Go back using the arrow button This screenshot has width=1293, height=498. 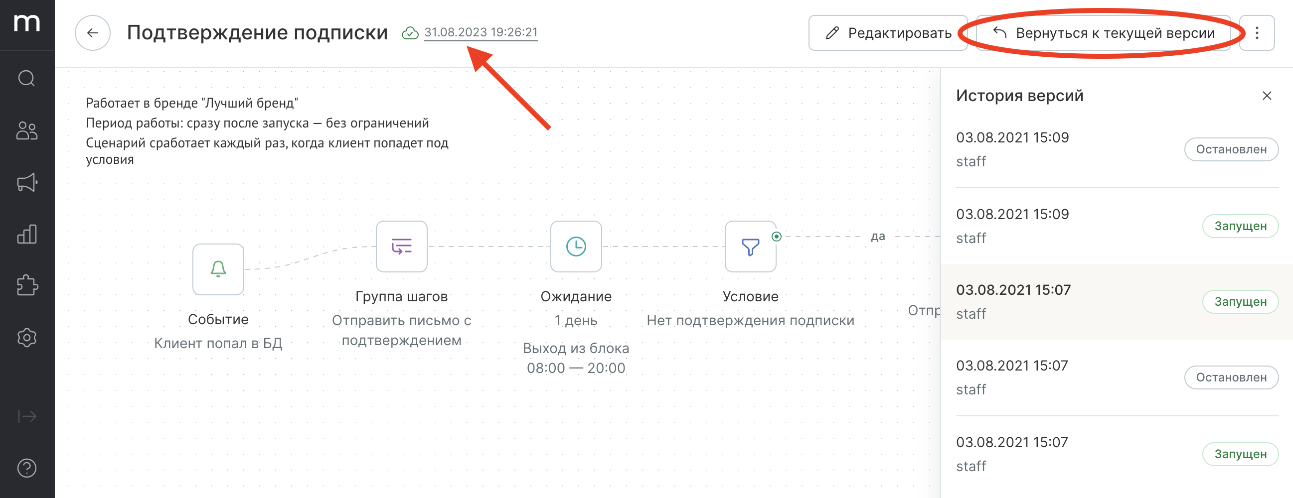click(x=92, y=33)
